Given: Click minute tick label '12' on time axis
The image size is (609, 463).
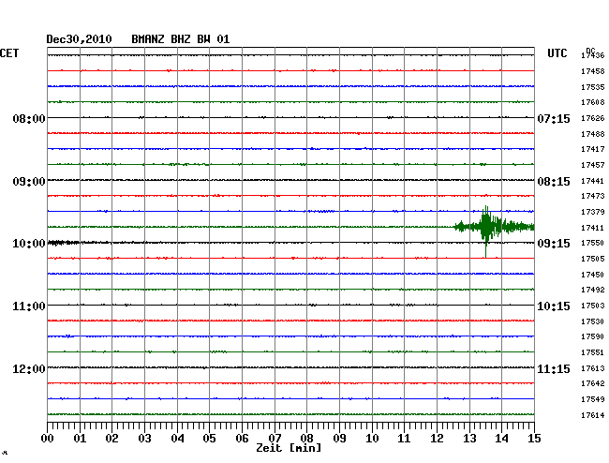Looking at the screenshot, I should 437,439.
